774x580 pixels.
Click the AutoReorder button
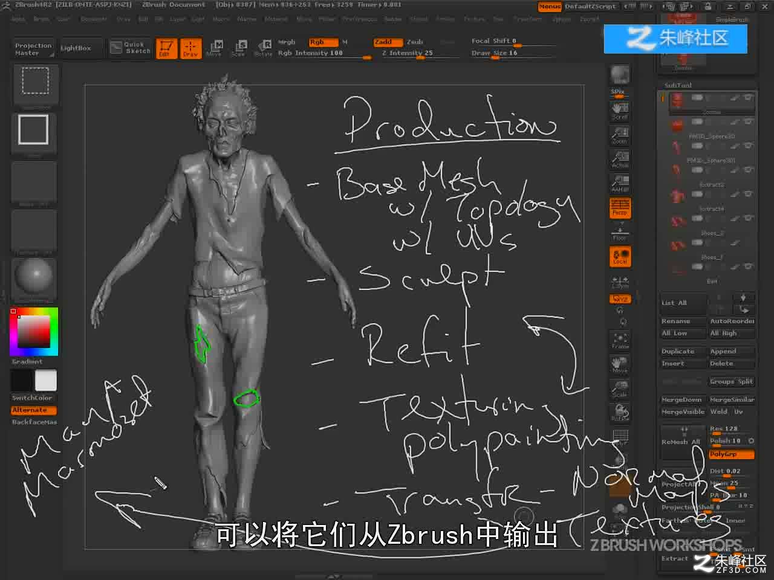(x=732, y=321)
